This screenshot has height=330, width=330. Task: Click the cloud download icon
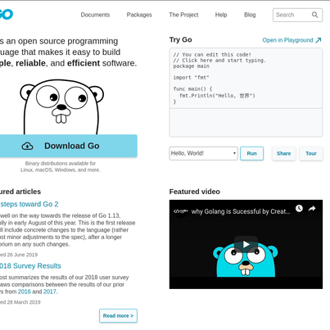[x=27, y=146]
